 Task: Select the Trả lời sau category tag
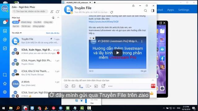pos(26,26)
